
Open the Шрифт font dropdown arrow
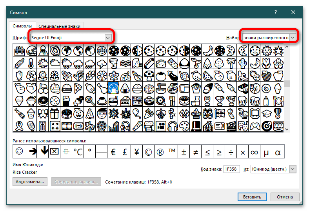pos(108,38)
